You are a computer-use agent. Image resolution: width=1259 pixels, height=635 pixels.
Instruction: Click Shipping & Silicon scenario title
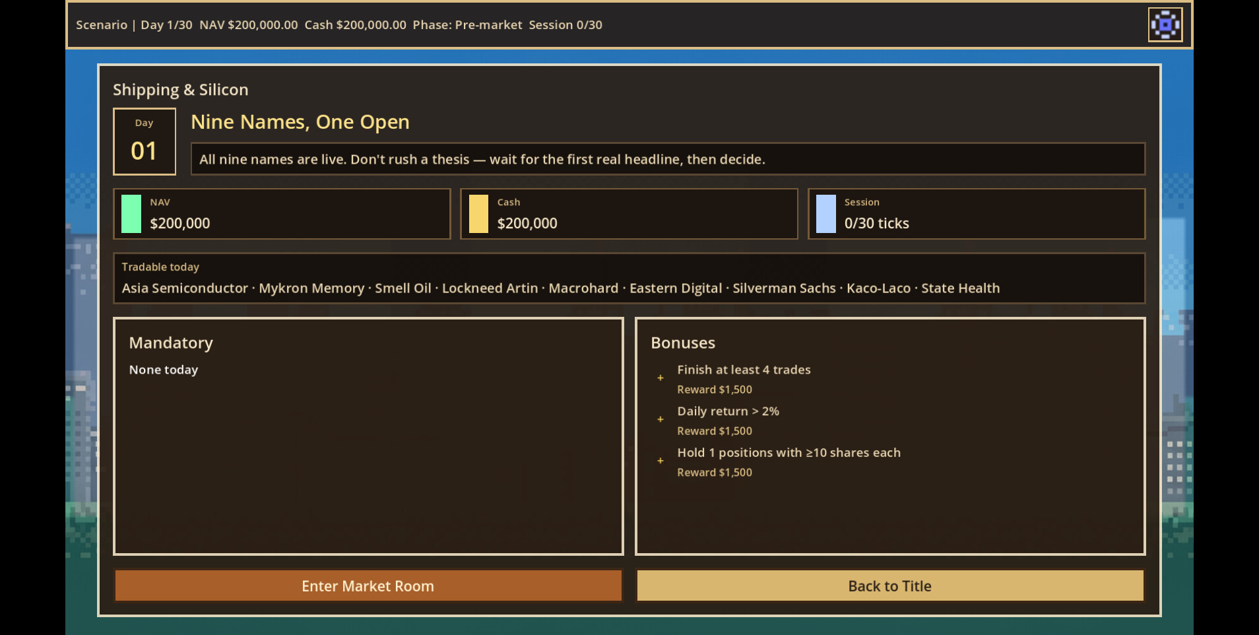click(x=181, y=90)
